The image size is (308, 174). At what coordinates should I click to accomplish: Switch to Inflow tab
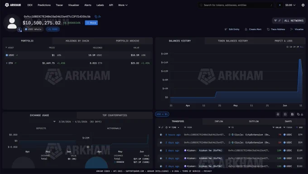(x=219, y=121)
